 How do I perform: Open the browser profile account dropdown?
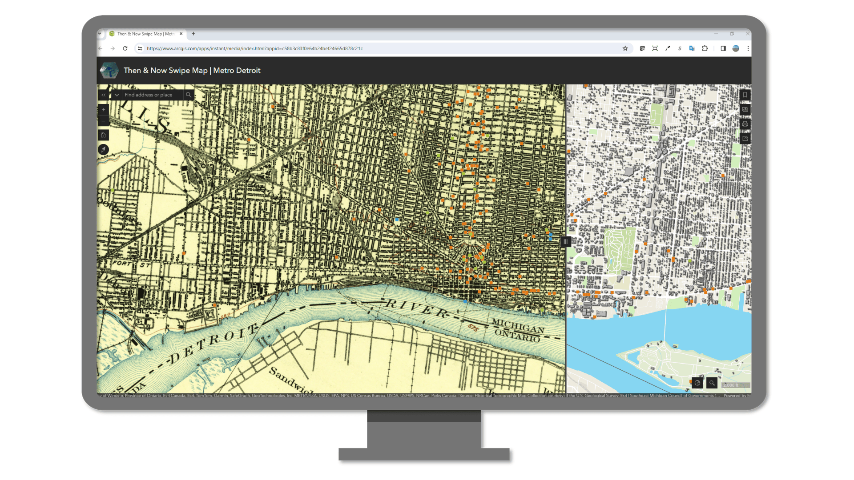pyautogui.click(x=736, y=48)
